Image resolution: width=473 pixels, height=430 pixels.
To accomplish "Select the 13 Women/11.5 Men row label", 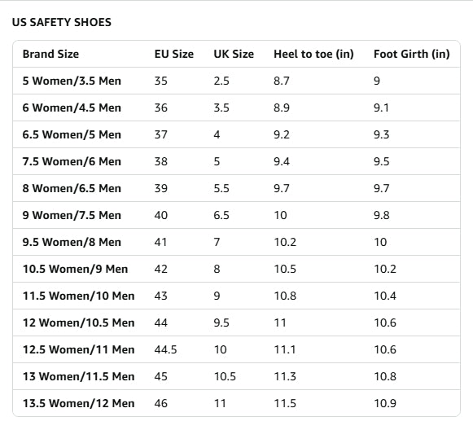I will [x=78, y=376].
